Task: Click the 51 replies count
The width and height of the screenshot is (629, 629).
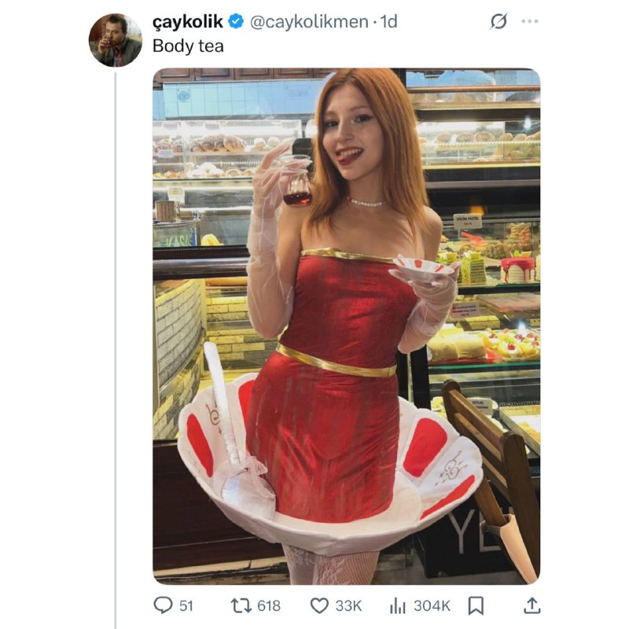Action: tap(186, 605)
